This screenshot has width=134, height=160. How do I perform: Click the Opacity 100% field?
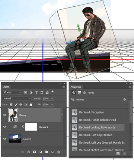(x=46, y=98)
